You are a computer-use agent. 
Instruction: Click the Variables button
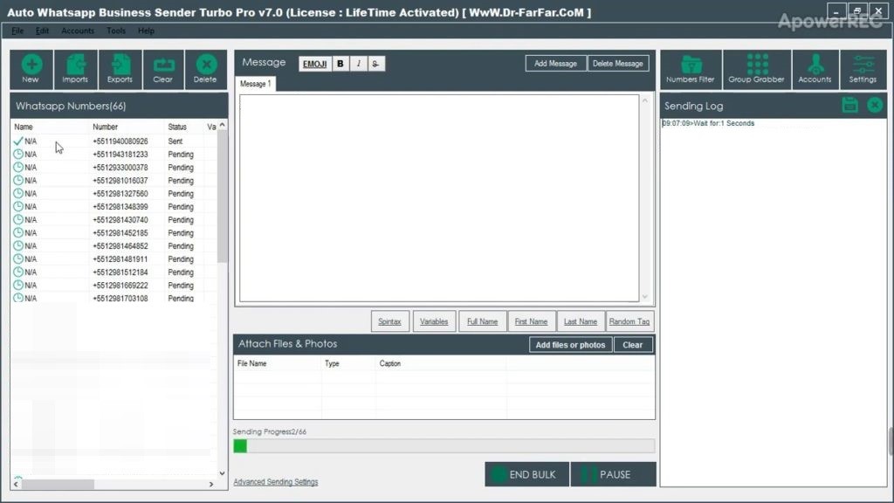pyautogui.click(x=434, y=321)
